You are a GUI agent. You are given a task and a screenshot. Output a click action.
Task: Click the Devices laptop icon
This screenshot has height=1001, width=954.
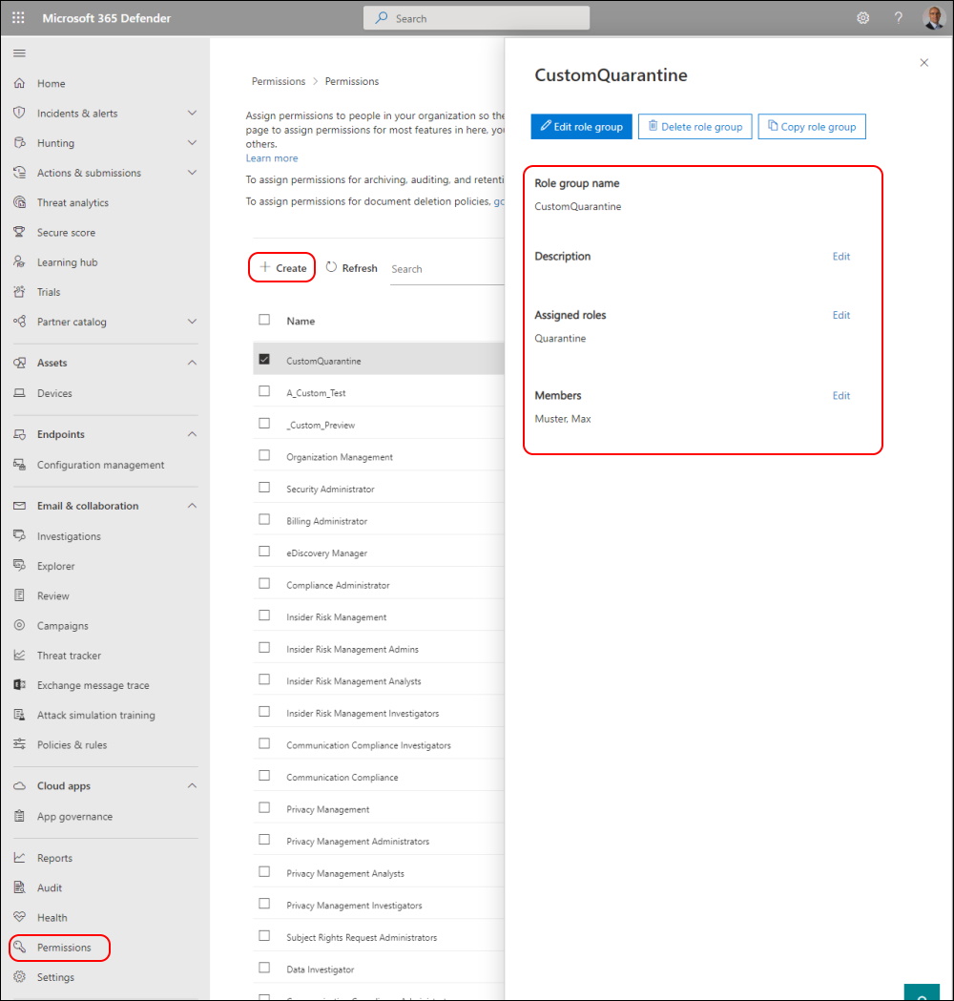(20, 392)
